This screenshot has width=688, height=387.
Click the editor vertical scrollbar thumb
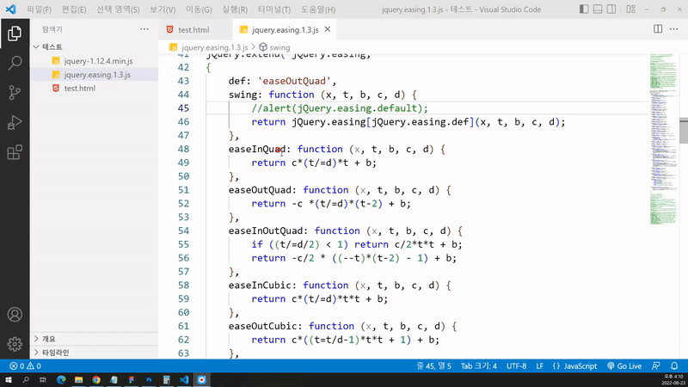[684, 131]
